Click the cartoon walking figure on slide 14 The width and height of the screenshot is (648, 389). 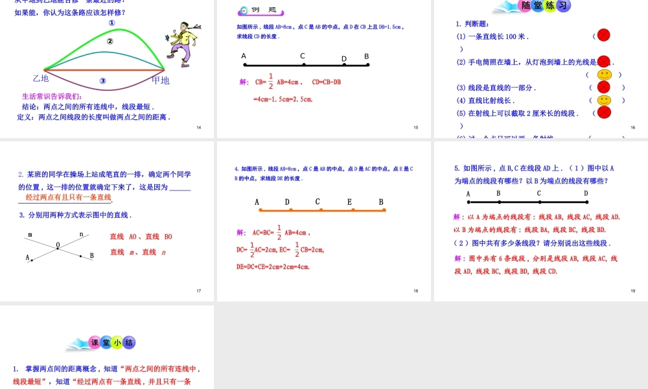[183, 44]
